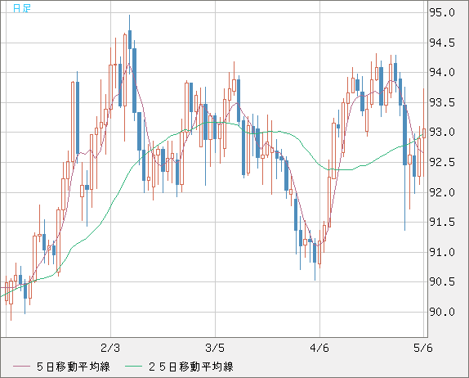Viewport: 469px width, 378px height.
Task: Click the 92.0 price axis label
Action: pos(442,192)
